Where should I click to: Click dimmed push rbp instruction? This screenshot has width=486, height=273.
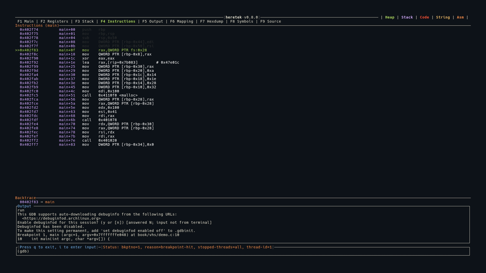pos(94,30)
